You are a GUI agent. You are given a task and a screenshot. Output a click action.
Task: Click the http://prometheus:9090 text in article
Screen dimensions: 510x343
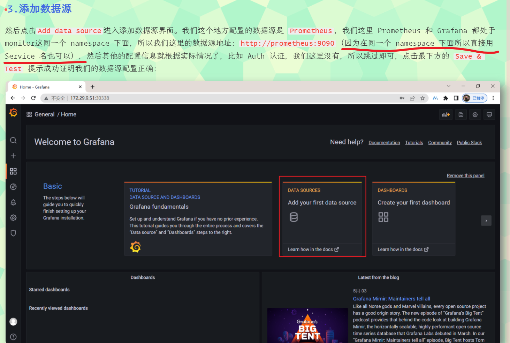(x=287, y=43)
